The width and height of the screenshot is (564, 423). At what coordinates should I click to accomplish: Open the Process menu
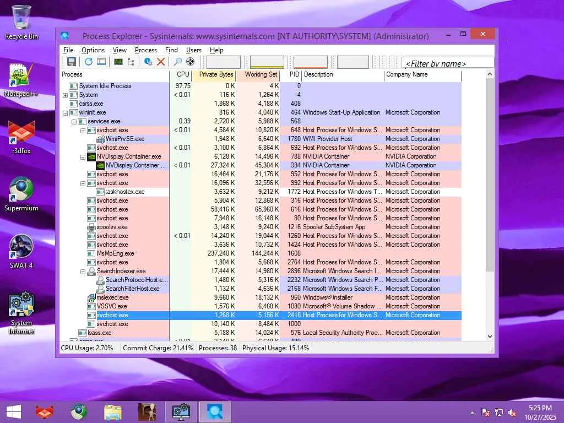[x=145, y=50]
